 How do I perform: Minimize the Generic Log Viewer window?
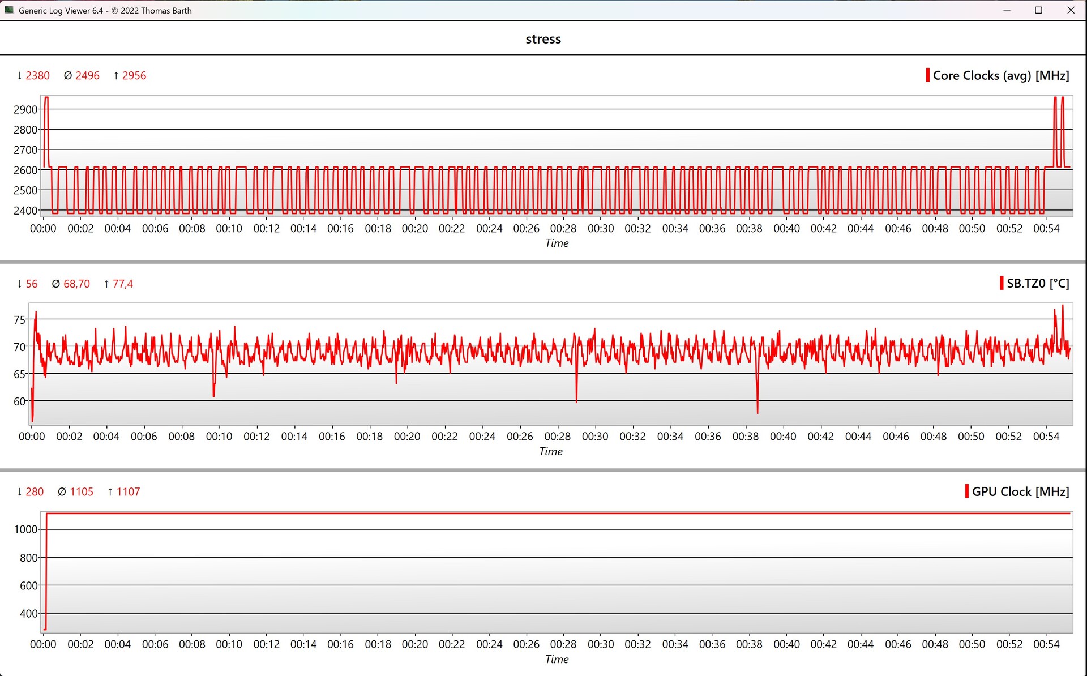coord(1007,10)
